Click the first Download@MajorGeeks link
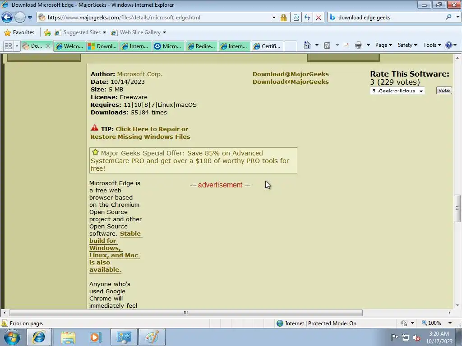Screen dimensions: 462x346 [x=291, y=74]
